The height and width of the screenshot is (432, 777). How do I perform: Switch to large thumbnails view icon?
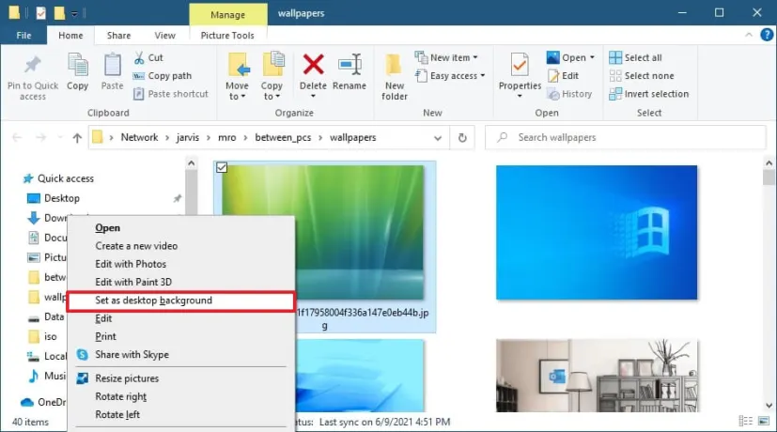[764, 421]
